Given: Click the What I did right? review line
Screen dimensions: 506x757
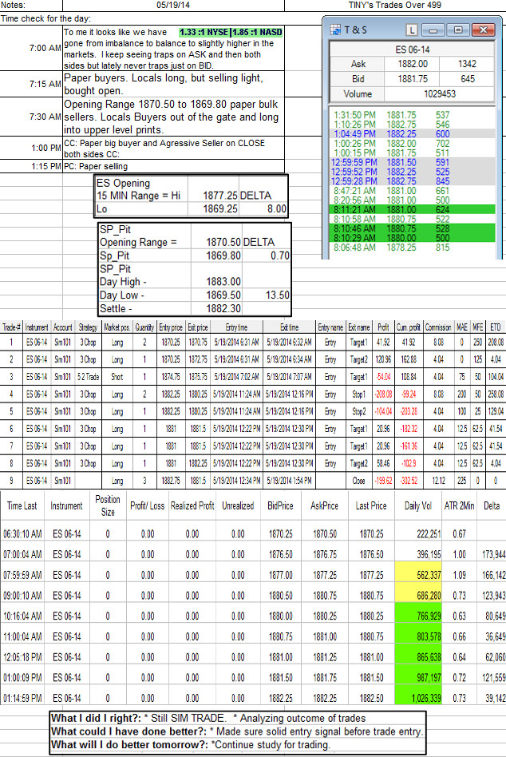Looking at the screenshot, I should pyautogui.click(x=208, y=718).
